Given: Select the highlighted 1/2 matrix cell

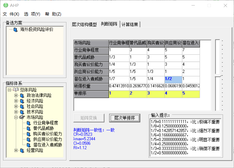Looking at the screenshot, I should click(x=173, y=79).
